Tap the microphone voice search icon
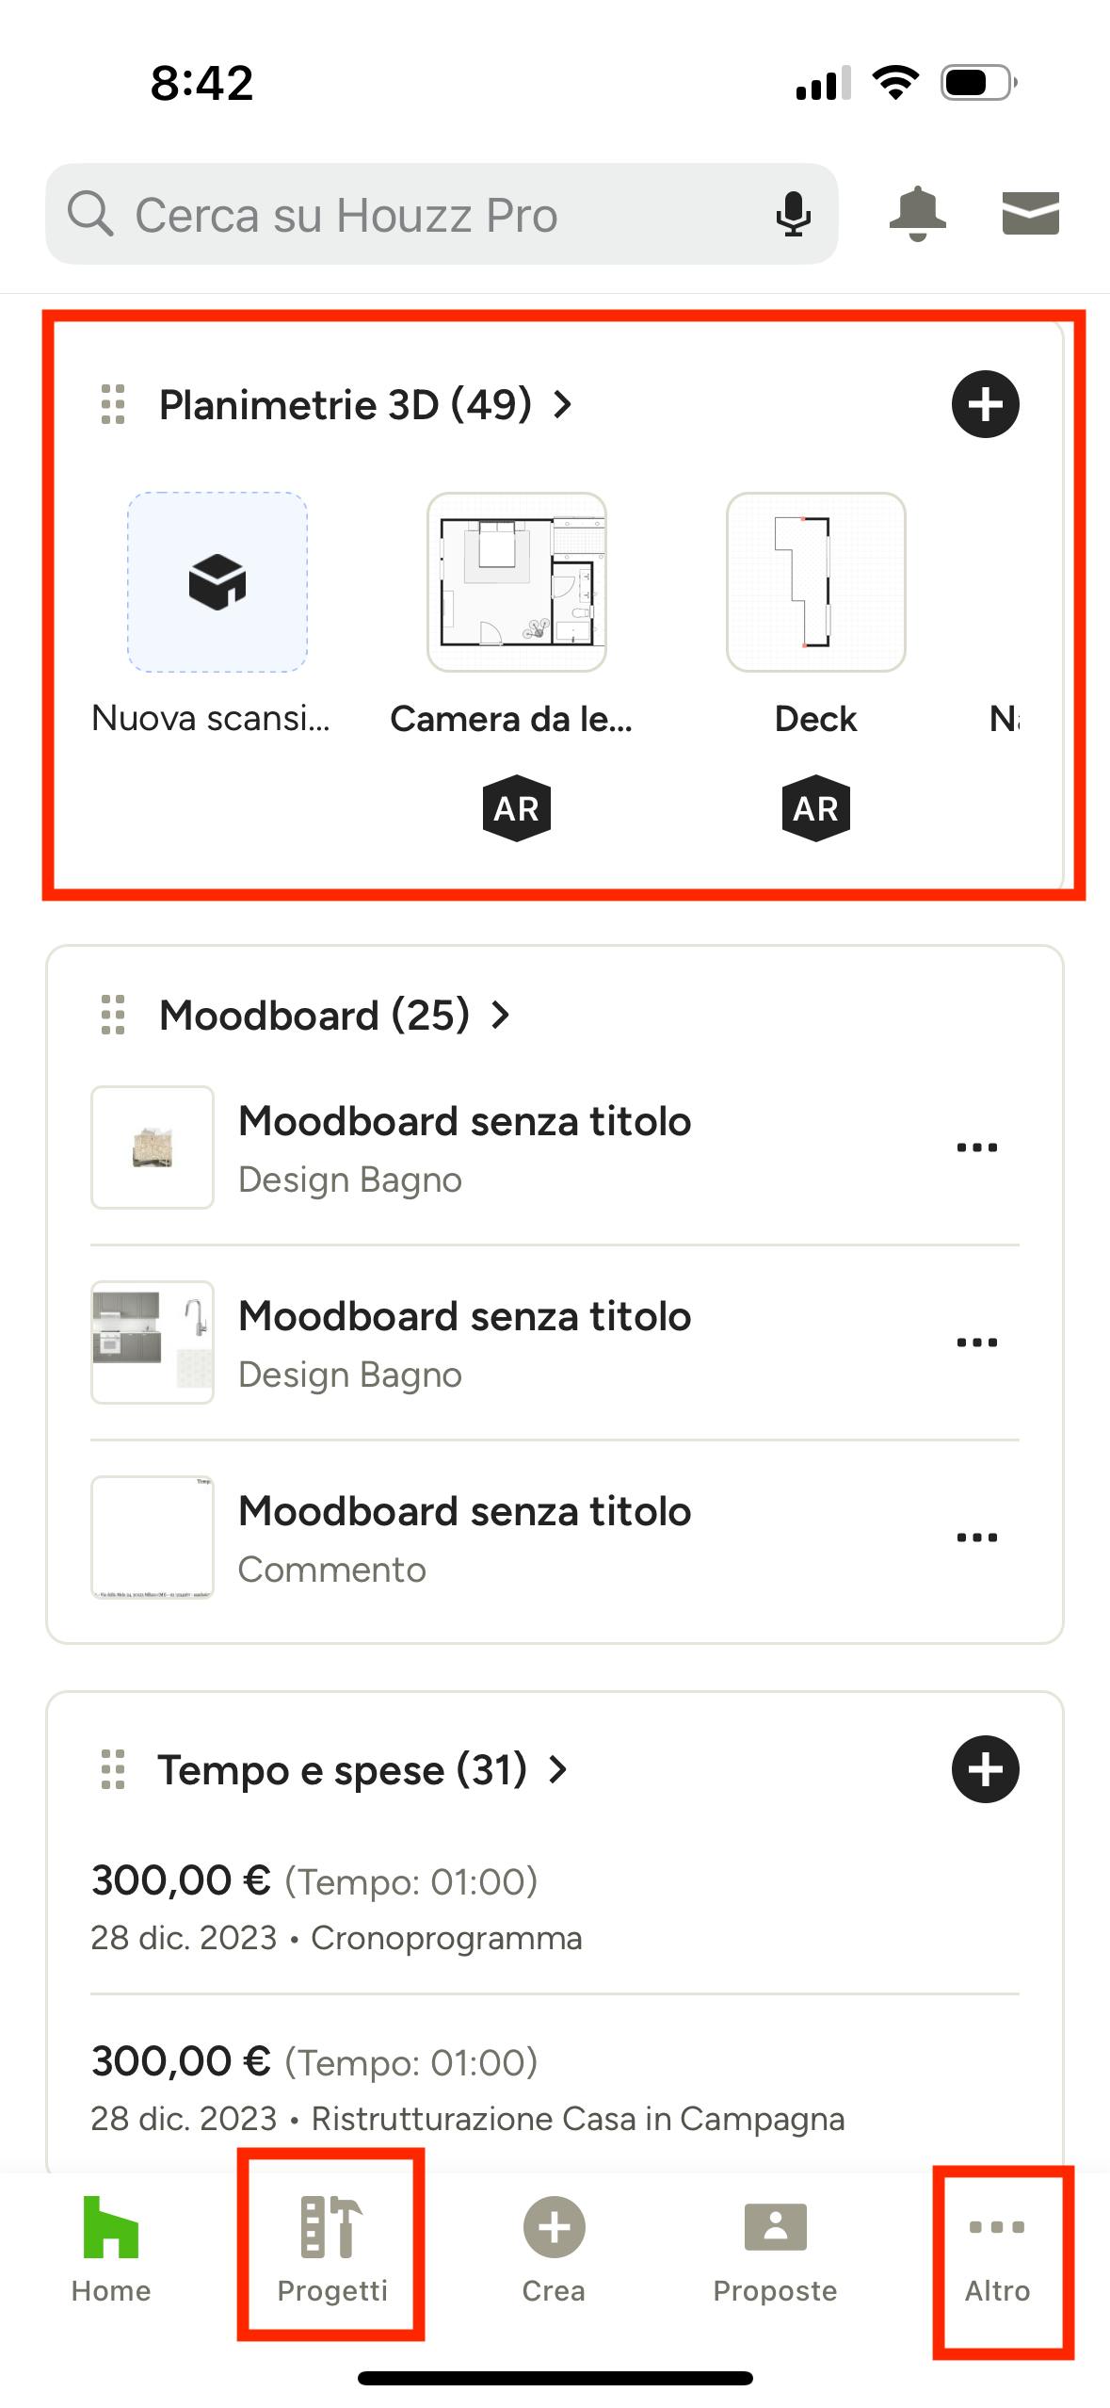The image size is (1110, 2408). coord(793,214)
